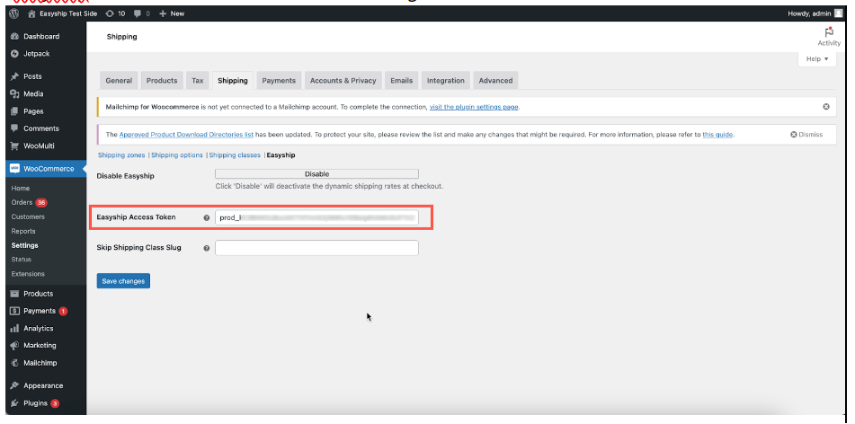Open WooCommerce Home submenu item

[21, 189]
